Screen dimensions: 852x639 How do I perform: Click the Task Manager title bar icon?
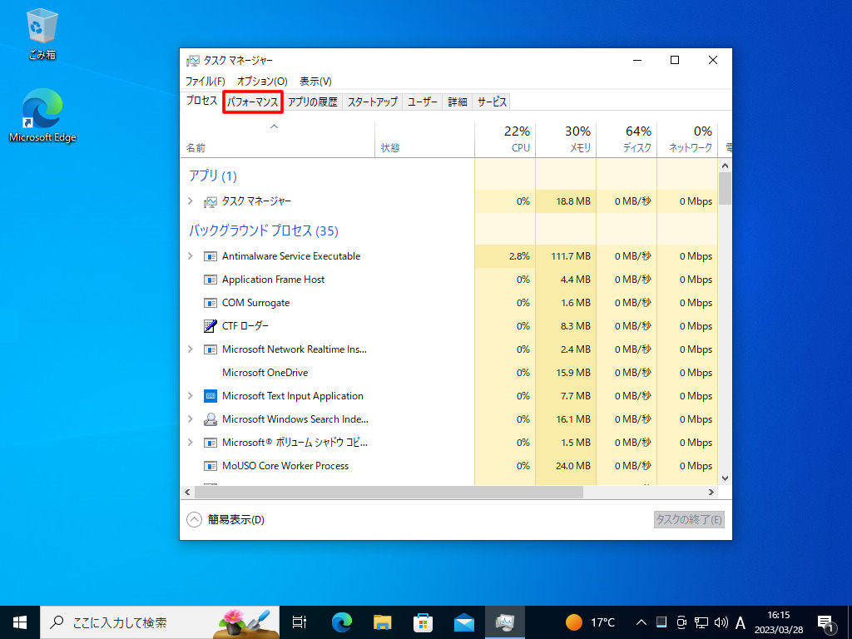192,60
